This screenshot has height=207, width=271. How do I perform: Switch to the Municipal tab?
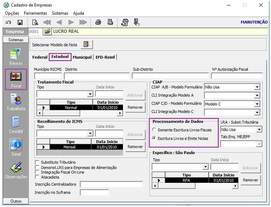pyautogui.click(x=82, y=57)
